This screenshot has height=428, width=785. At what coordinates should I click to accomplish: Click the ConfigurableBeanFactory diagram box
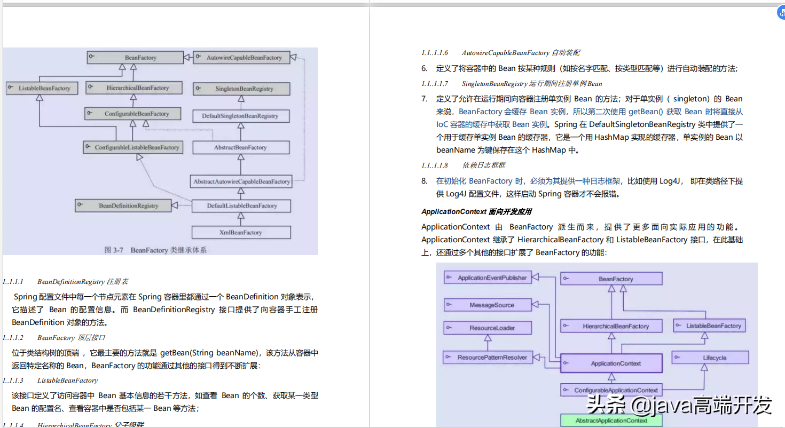click(x=133, y=114)
